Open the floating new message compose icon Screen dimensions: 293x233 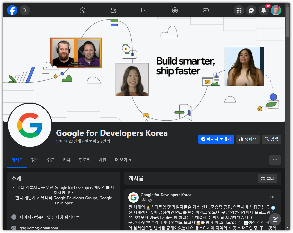click(x=275, y=219)
